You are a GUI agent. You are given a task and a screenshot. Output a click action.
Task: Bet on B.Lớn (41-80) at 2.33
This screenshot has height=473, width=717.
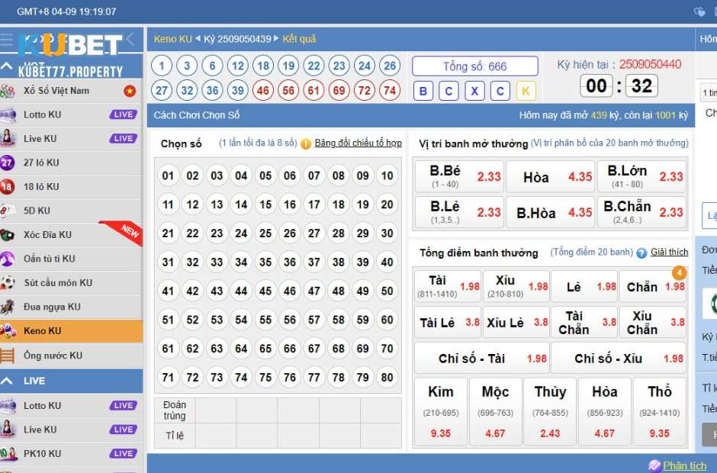click(x=641, y=176)
